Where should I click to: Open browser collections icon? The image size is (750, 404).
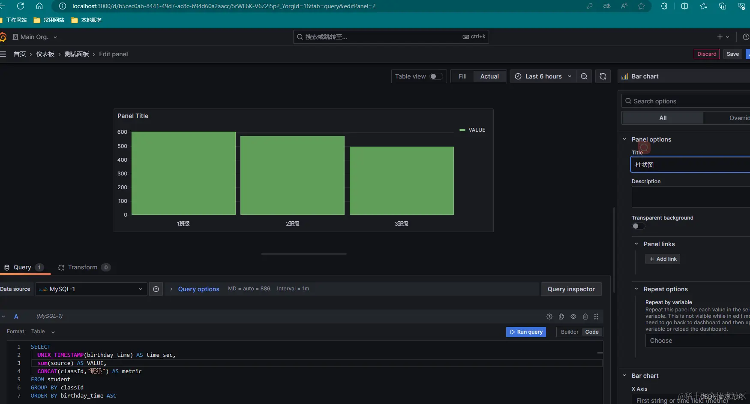point(723,6)
